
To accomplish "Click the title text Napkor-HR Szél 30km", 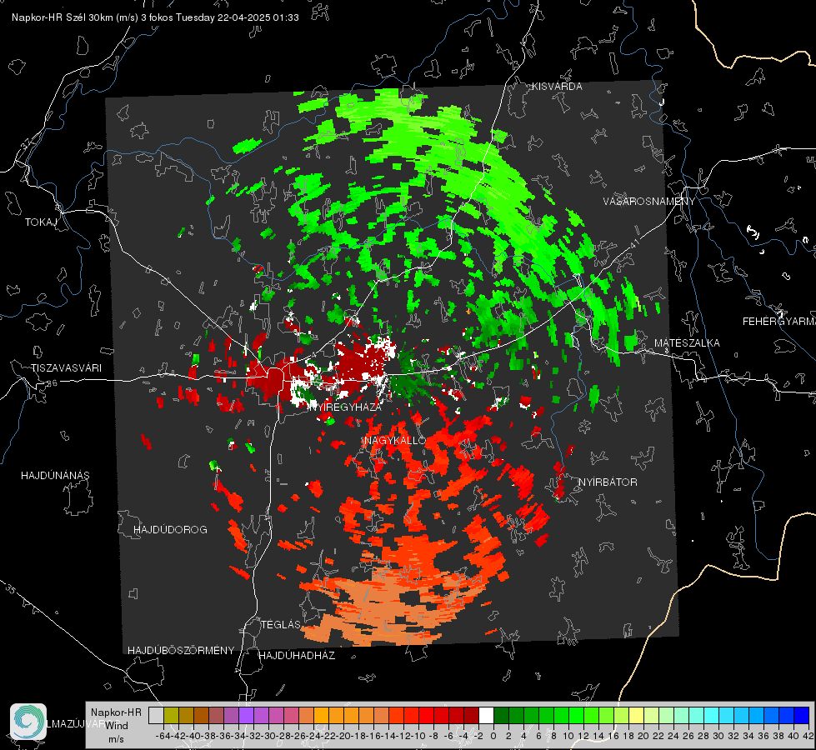I will pos(63,17).
